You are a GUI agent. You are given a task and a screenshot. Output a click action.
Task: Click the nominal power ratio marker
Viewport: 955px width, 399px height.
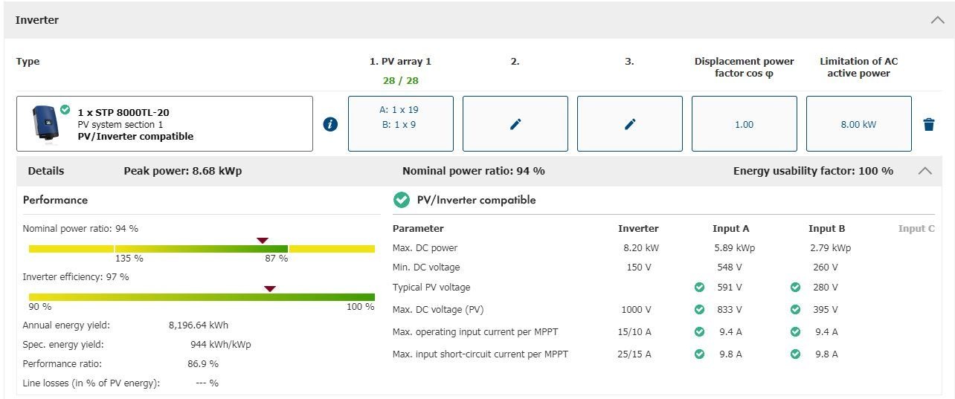262,240
